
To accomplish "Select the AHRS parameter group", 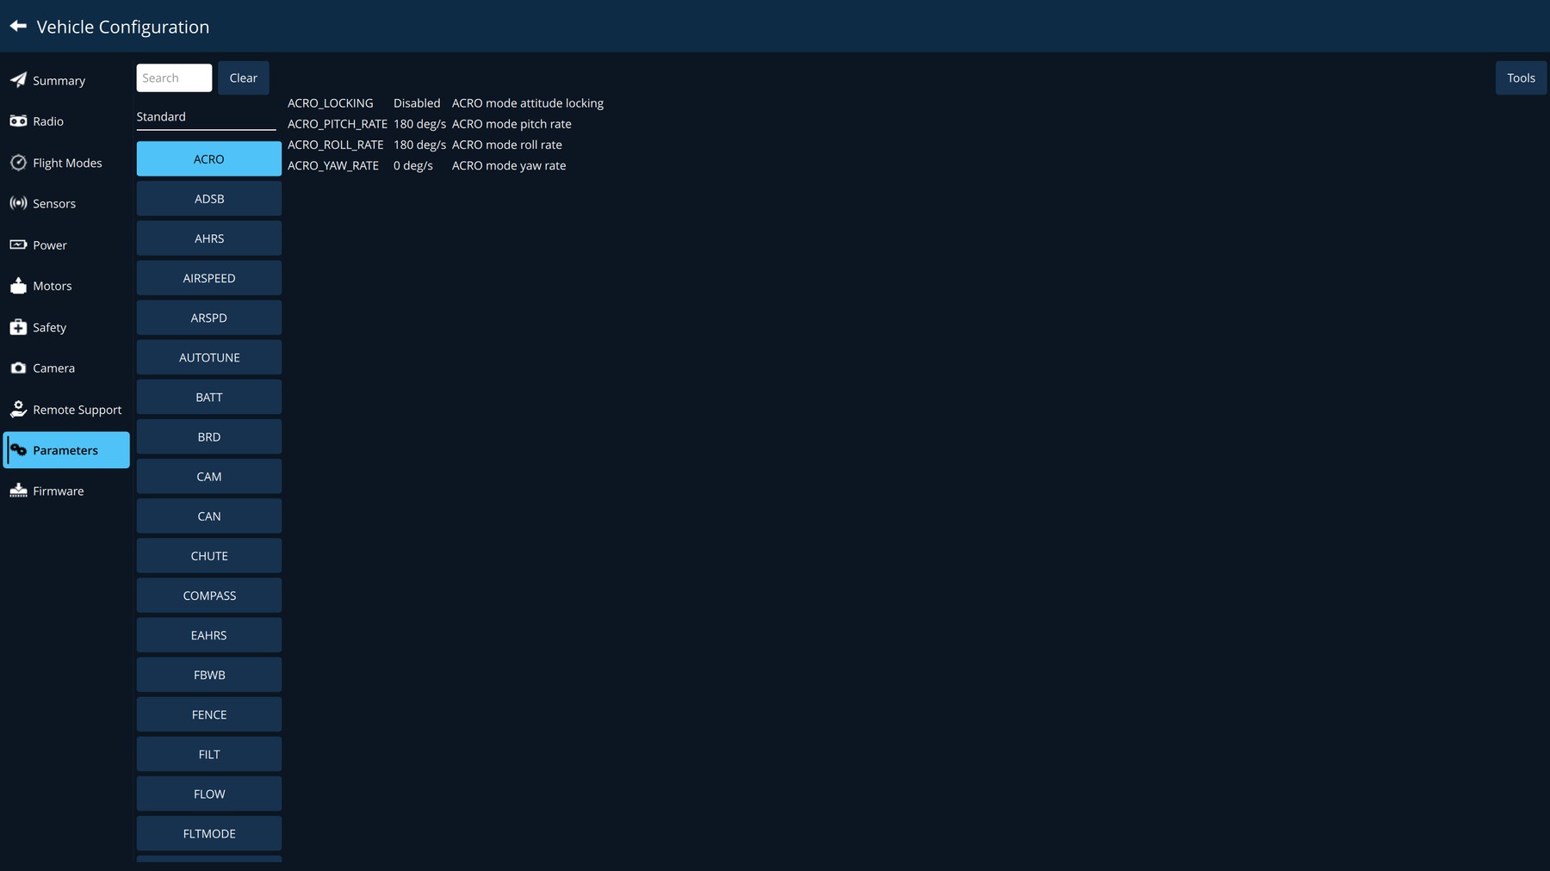I will pyautogui.click(x=209, y=238).
